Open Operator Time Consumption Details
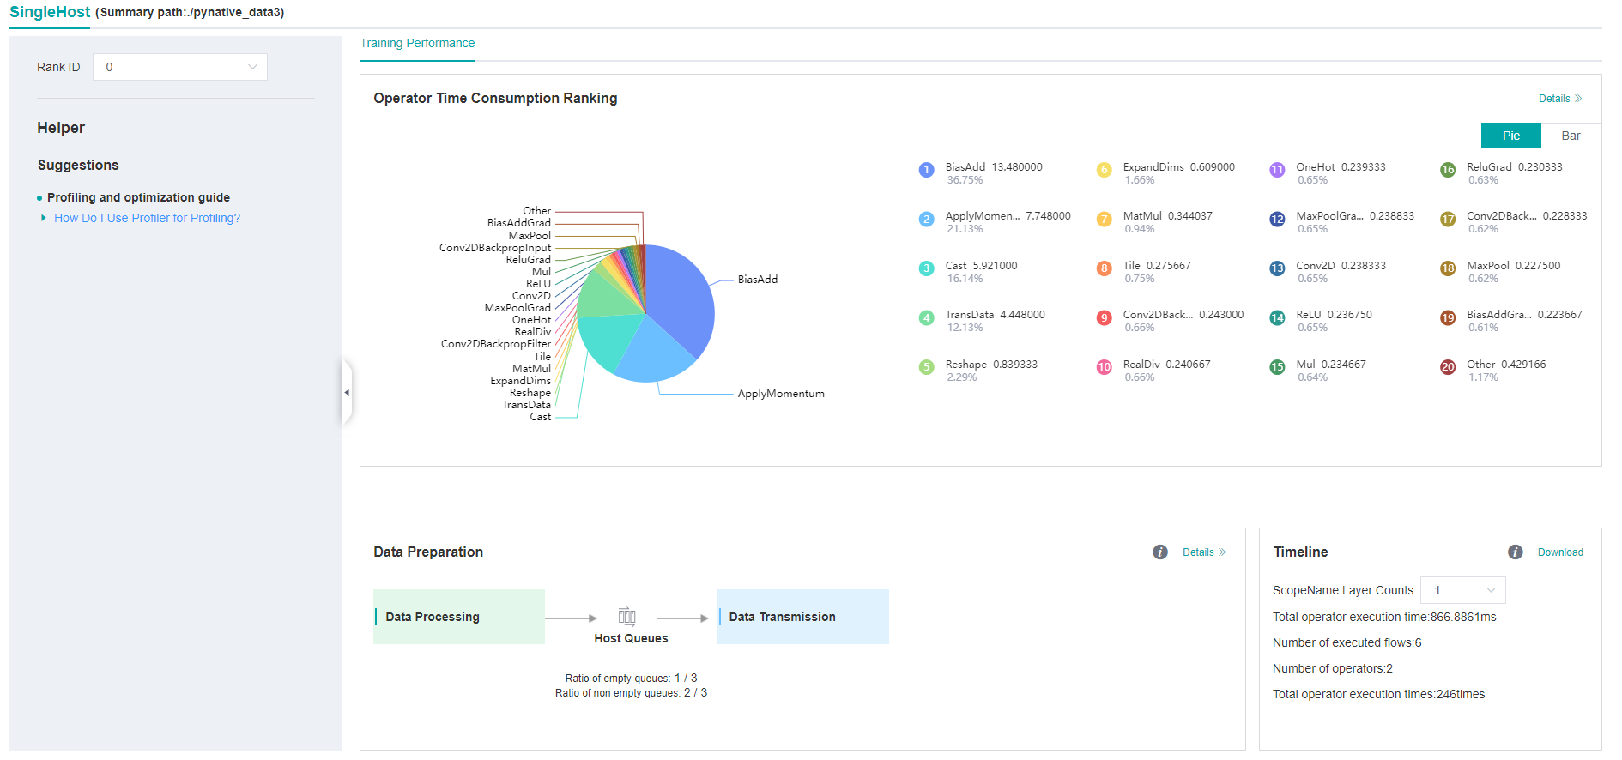 (1559, 99)
